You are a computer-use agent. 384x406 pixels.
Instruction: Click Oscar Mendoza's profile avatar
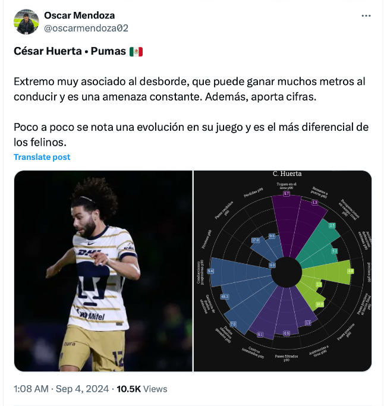(x=27, y=22)
